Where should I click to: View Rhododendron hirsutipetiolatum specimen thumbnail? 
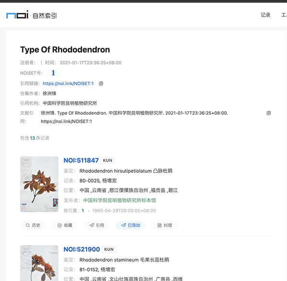pyautogui.click(x=39, y=184)
